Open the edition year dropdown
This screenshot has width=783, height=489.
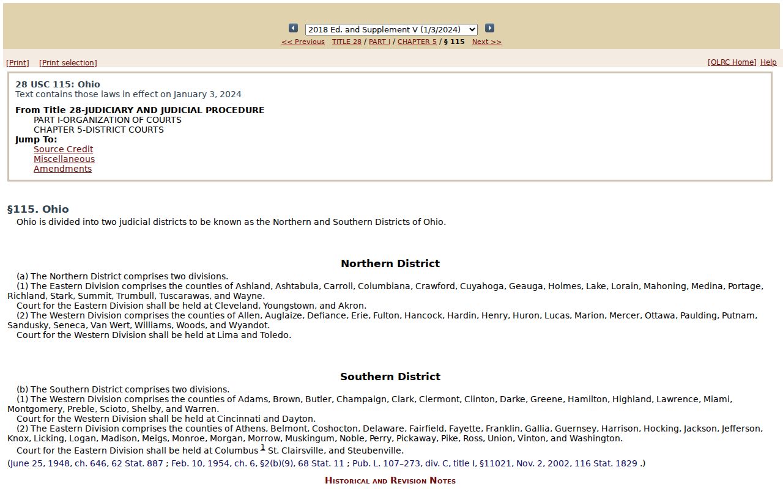click(x=391, y=29)
